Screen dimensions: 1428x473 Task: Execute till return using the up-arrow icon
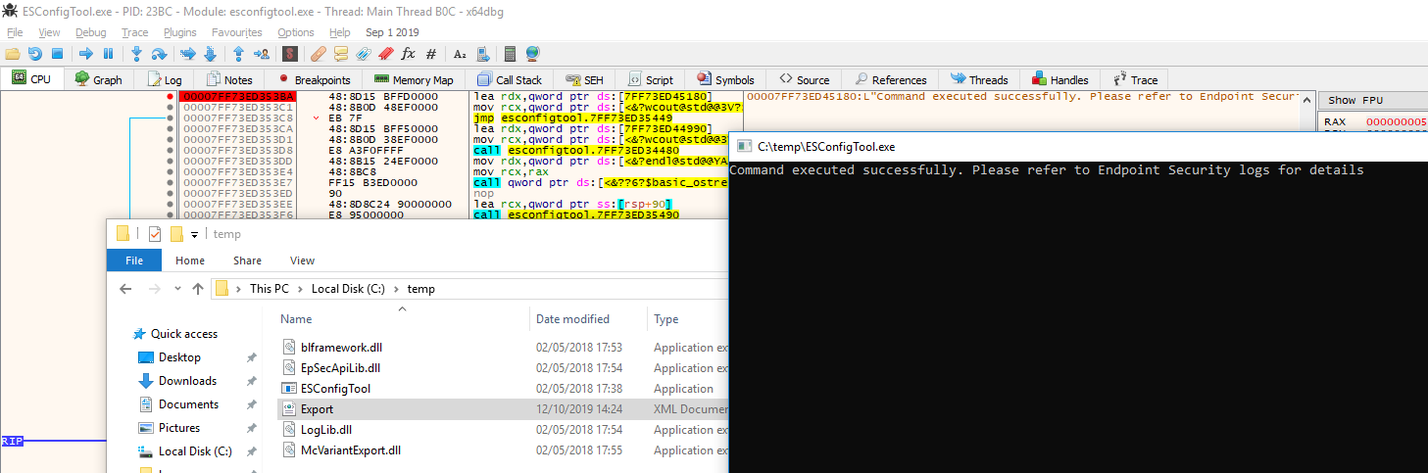[x=238, y=54]
